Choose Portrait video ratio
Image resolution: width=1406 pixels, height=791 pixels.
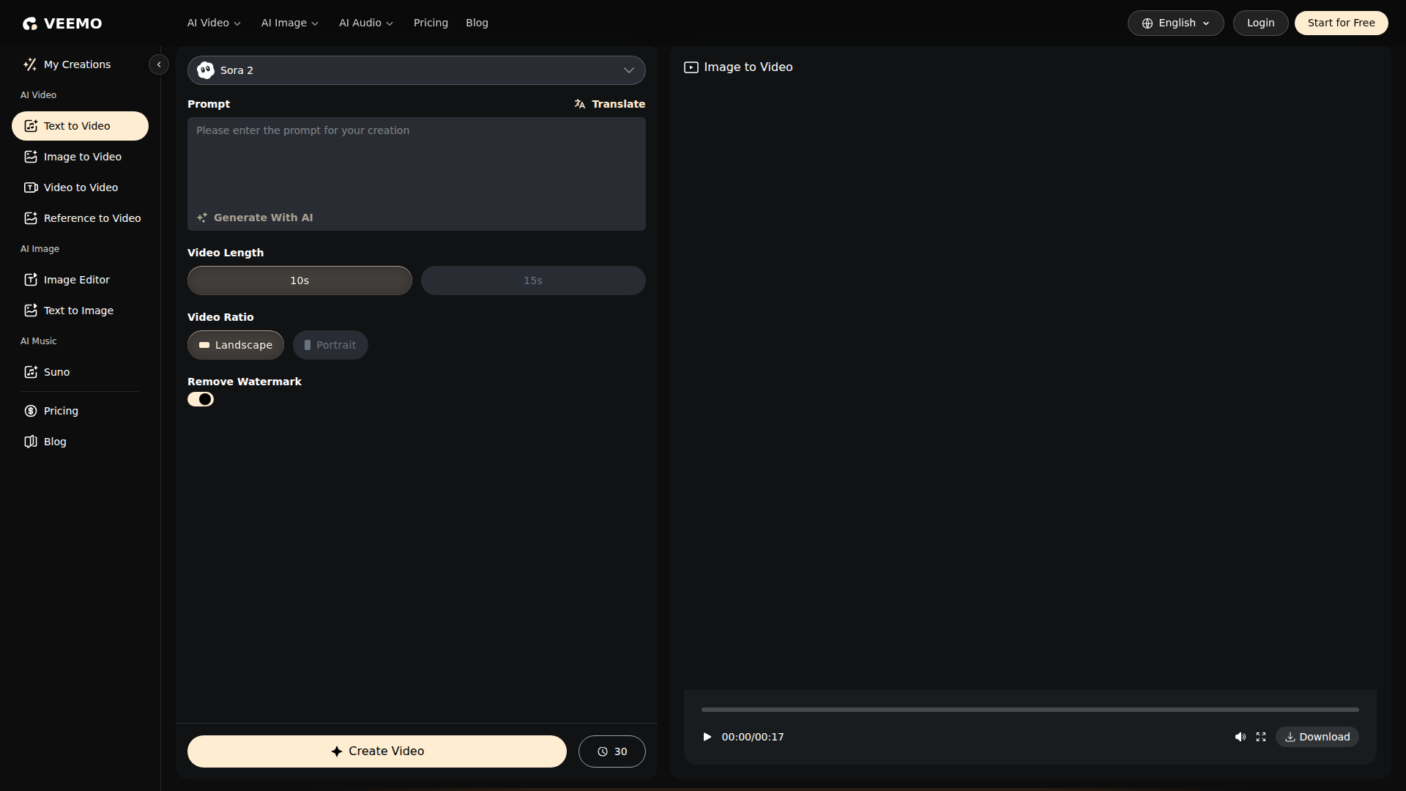[x=330, y=345]
